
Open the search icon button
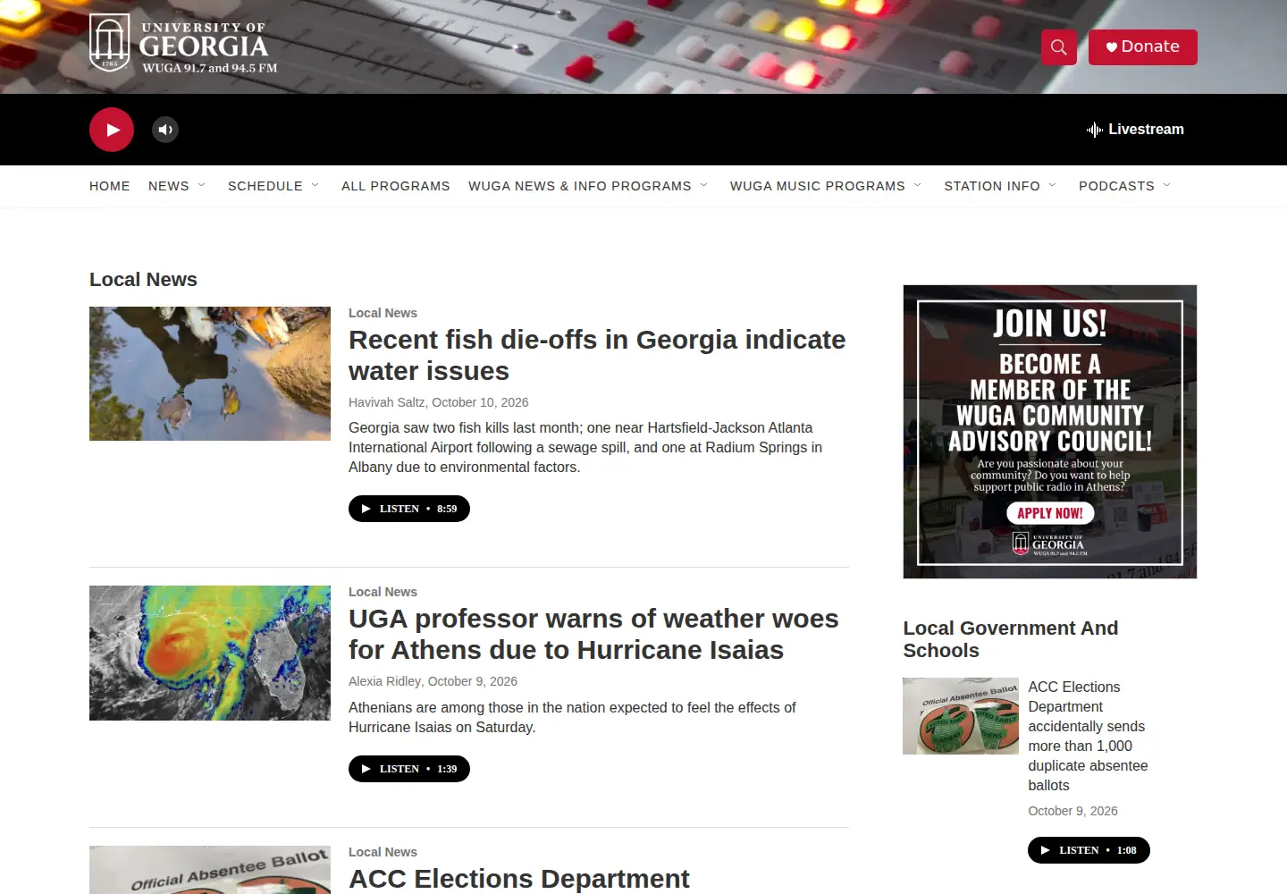click(x=1058, y=47)
